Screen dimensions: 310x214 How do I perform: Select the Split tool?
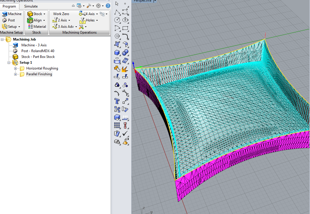tap(125, 77)
